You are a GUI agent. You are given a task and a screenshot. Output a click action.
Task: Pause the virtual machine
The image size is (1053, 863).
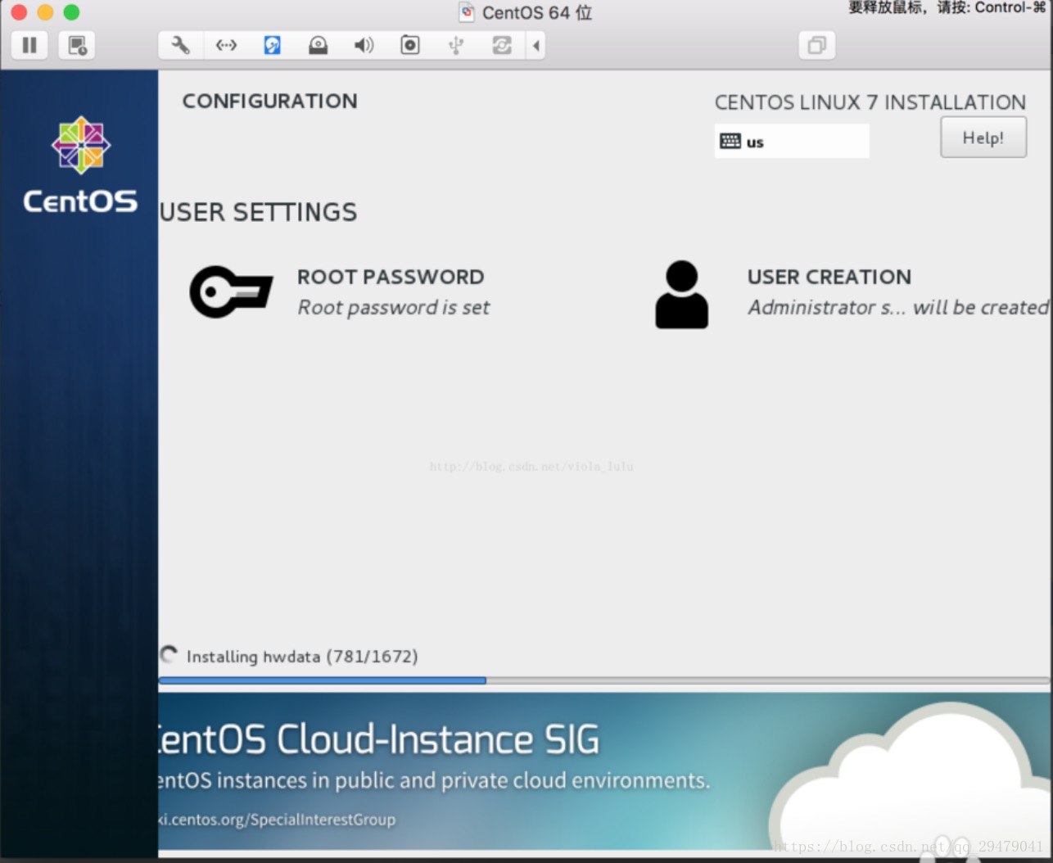[29, 45]
